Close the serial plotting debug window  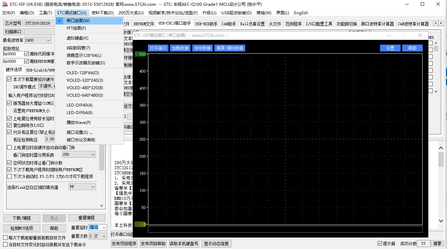point(420,35)
